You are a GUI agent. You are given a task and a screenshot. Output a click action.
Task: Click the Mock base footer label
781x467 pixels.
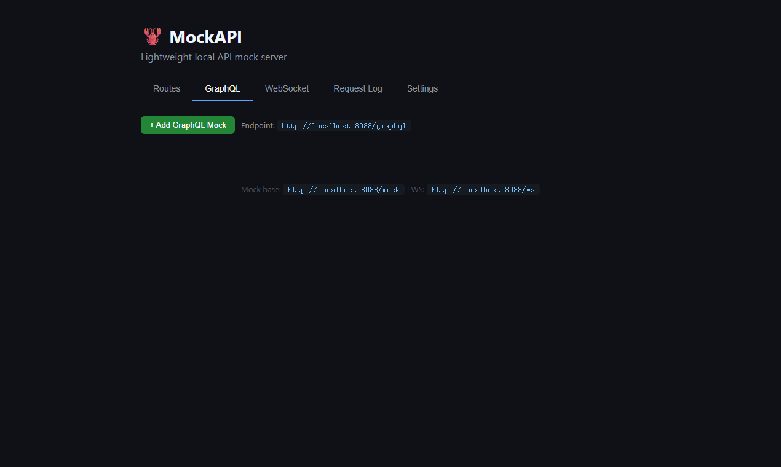click(x=261, y=189)
